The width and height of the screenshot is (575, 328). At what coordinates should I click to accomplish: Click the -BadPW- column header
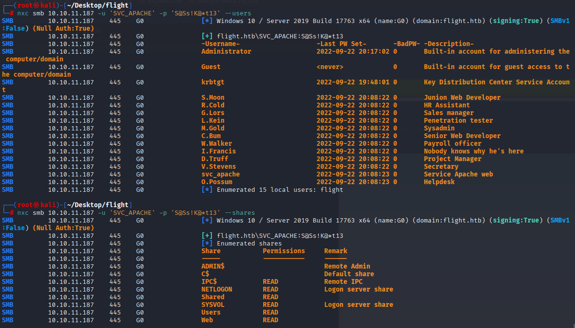(407, 44)
